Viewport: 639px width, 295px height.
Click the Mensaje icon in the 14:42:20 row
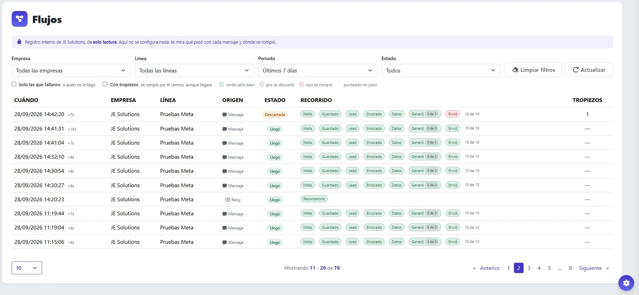[x=224, y=115]
